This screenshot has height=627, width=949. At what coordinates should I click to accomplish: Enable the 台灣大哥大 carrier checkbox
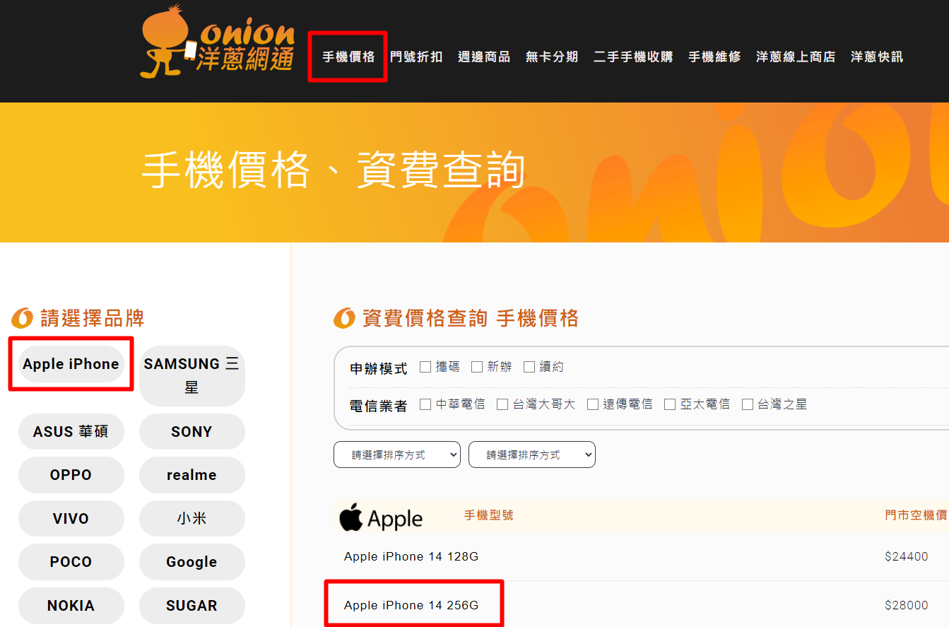502,404
